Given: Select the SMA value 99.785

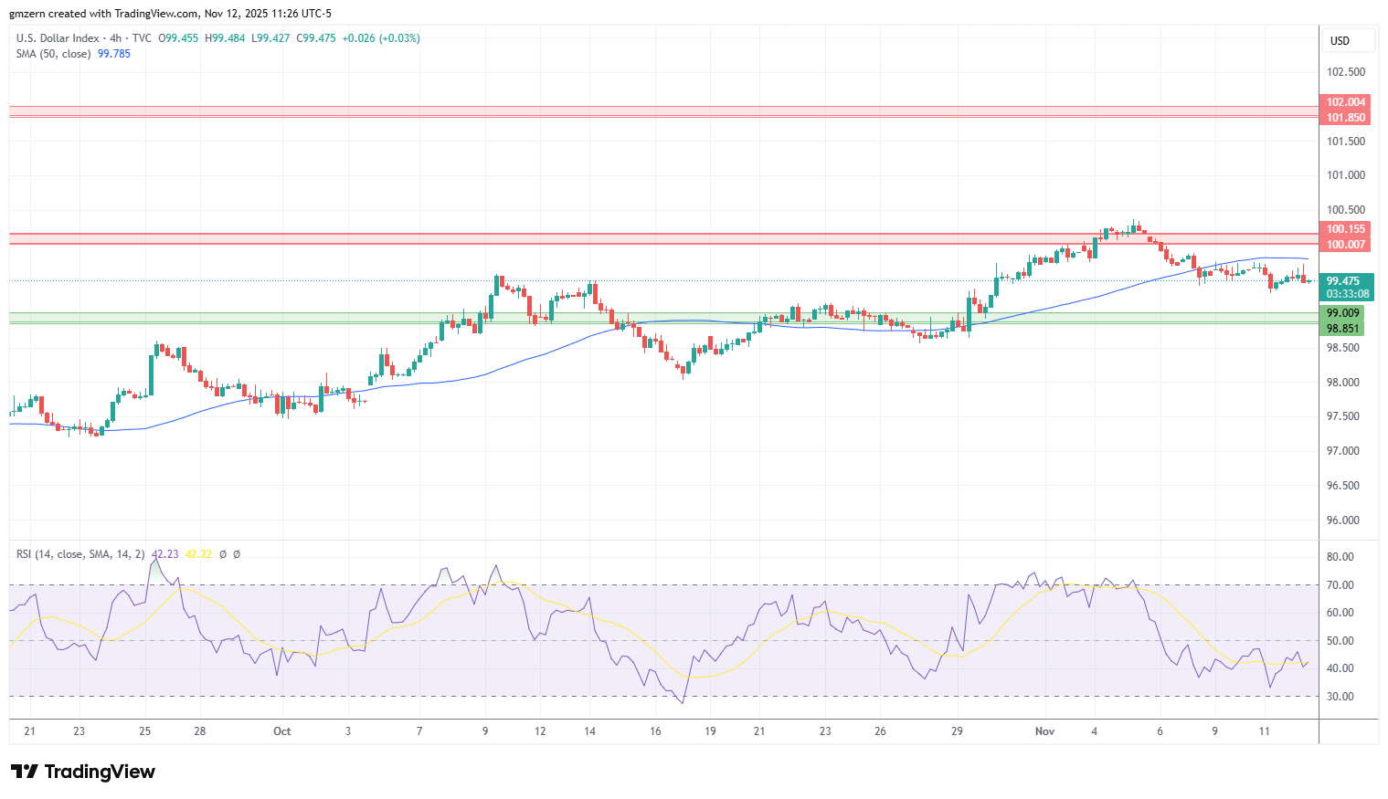Looking at the screenshot, I should [x=114, y=54].
